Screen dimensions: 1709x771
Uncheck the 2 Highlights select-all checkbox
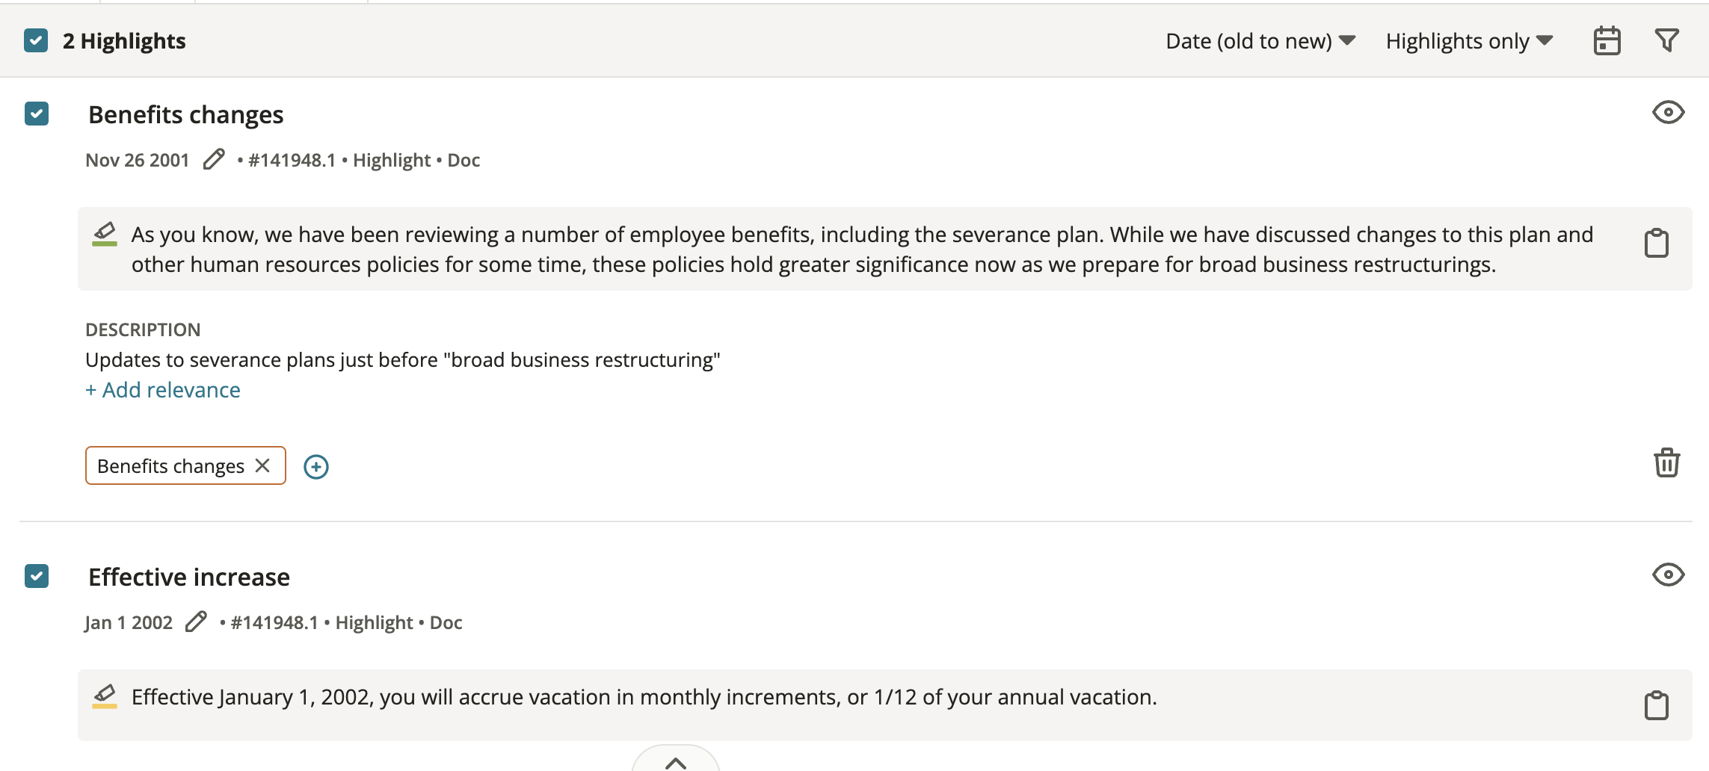pos(36,40)
